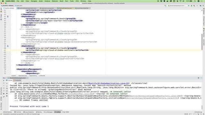Open Project Structure from the toolbar
Image resolution: width=205 pixels, height=115 pixels.
201,6
